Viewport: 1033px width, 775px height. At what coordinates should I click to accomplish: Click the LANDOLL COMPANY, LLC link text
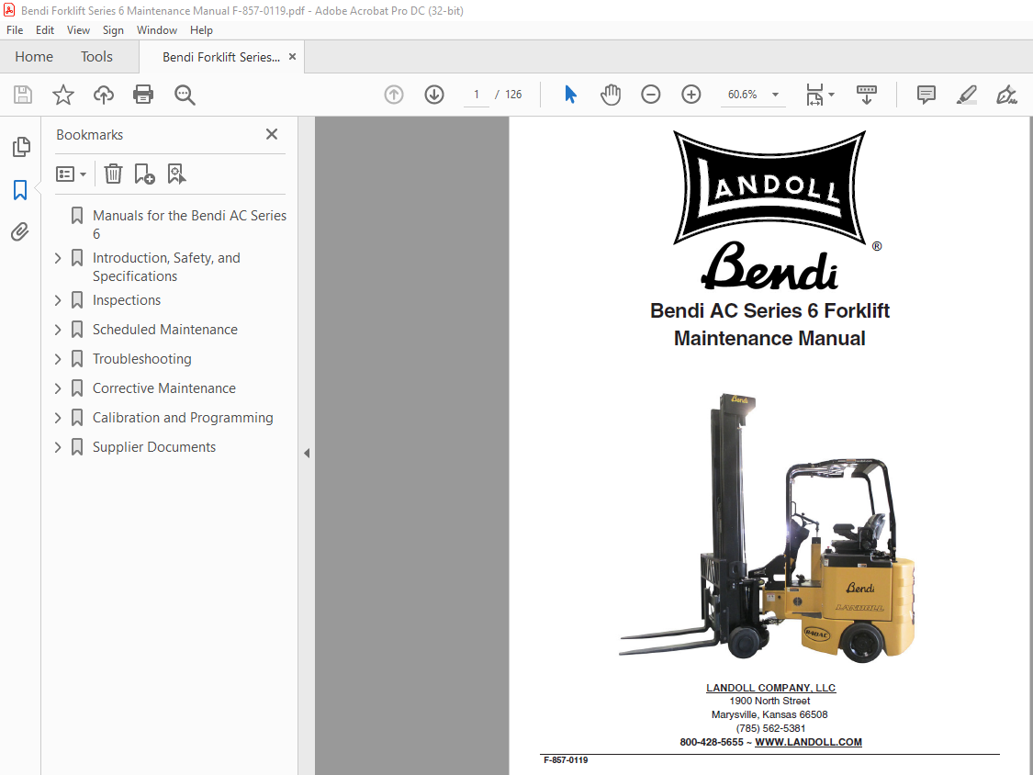pos(770,688)
